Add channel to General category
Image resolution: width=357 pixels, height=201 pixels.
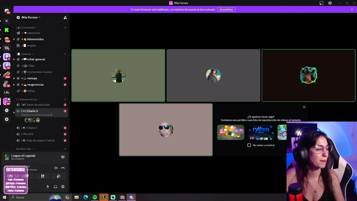pyautogui.click(x=65, y=54)
